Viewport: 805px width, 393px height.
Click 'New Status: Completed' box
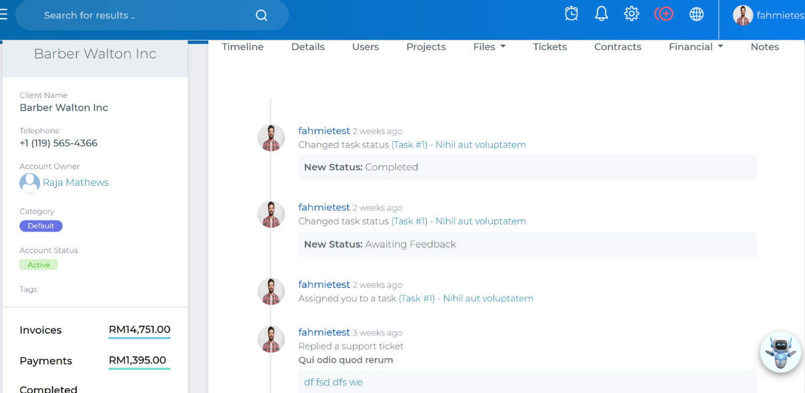[528, 167]
